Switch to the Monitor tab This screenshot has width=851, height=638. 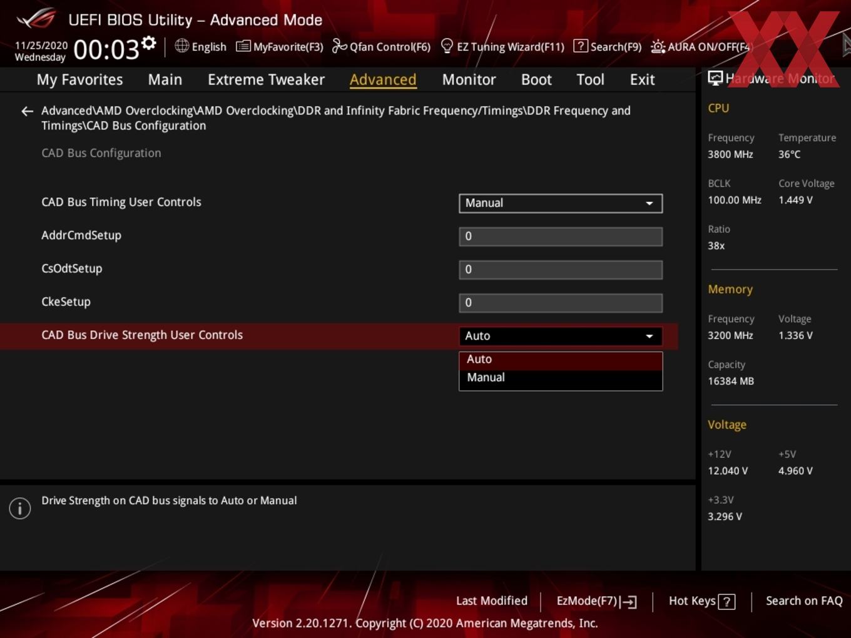(x=469, y=79)
